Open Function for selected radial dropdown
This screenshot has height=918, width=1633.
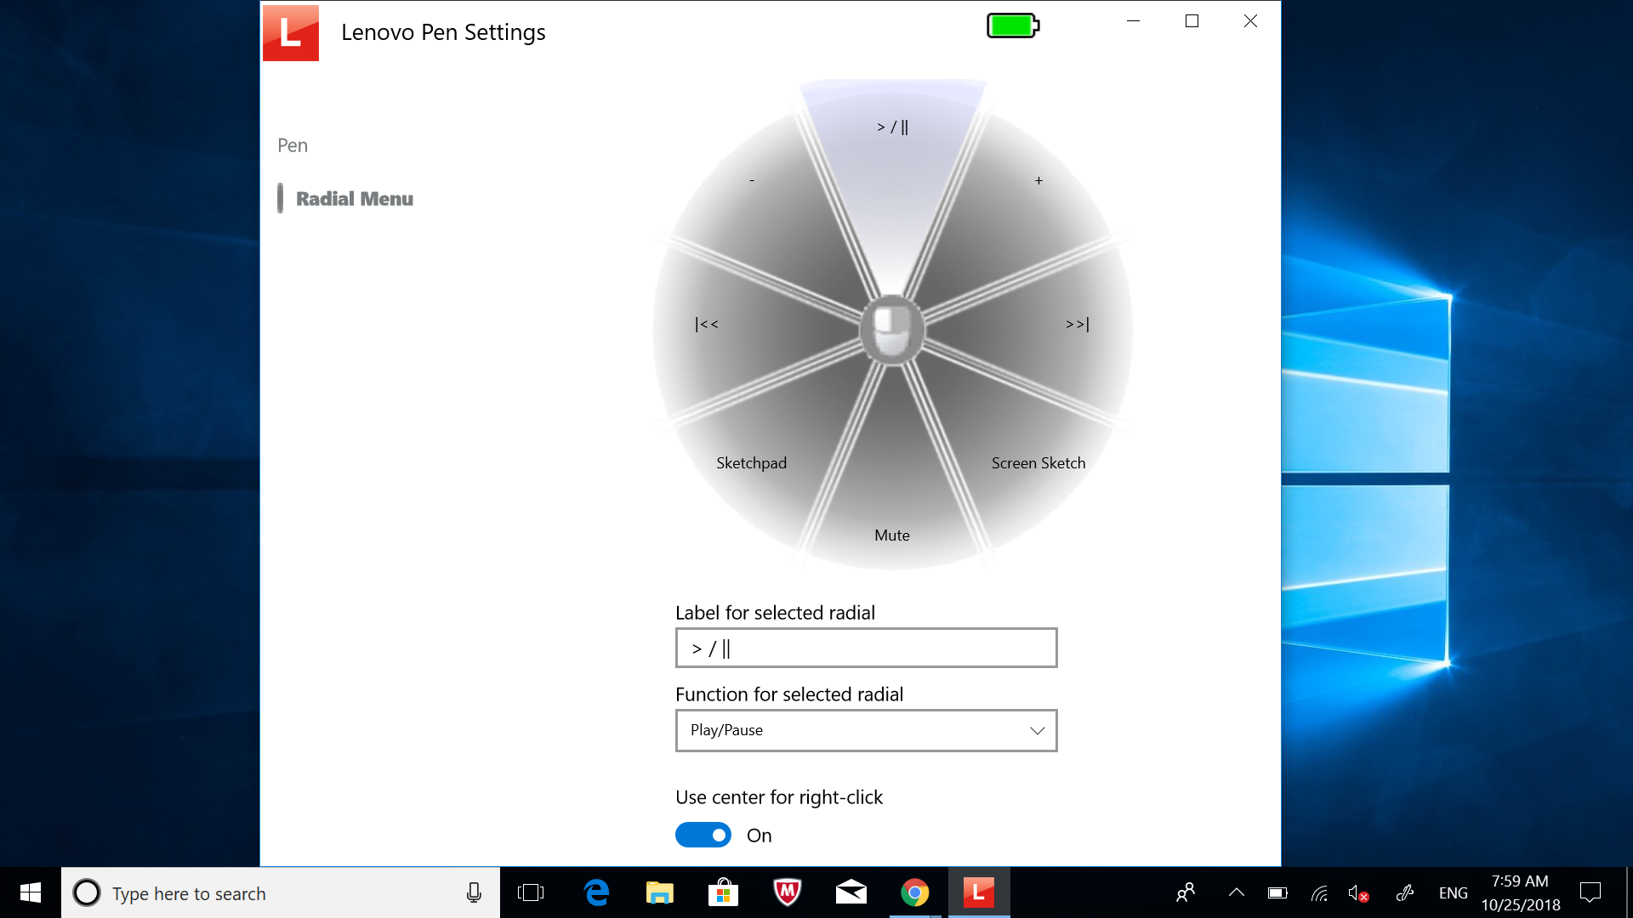[866, 730]
